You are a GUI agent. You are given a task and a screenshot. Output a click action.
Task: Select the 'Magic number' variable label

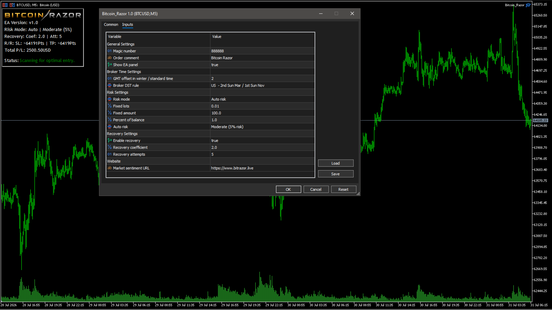tap(125, 51)
